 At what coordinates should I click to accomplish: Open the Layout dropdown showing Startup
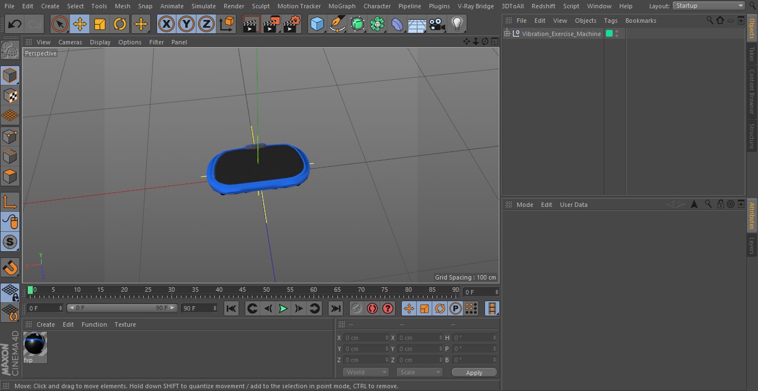coord(709,6)
